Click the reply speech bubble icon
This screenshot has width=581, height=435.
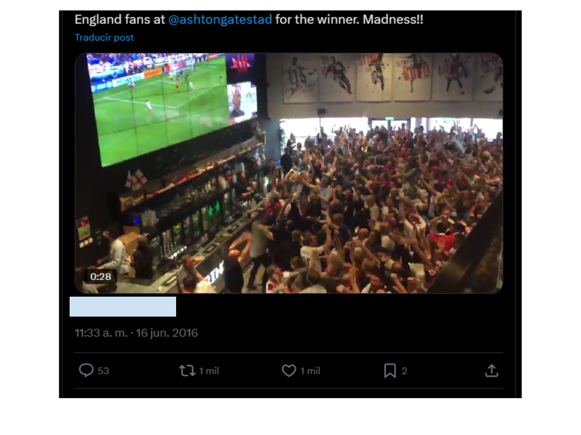86,370
